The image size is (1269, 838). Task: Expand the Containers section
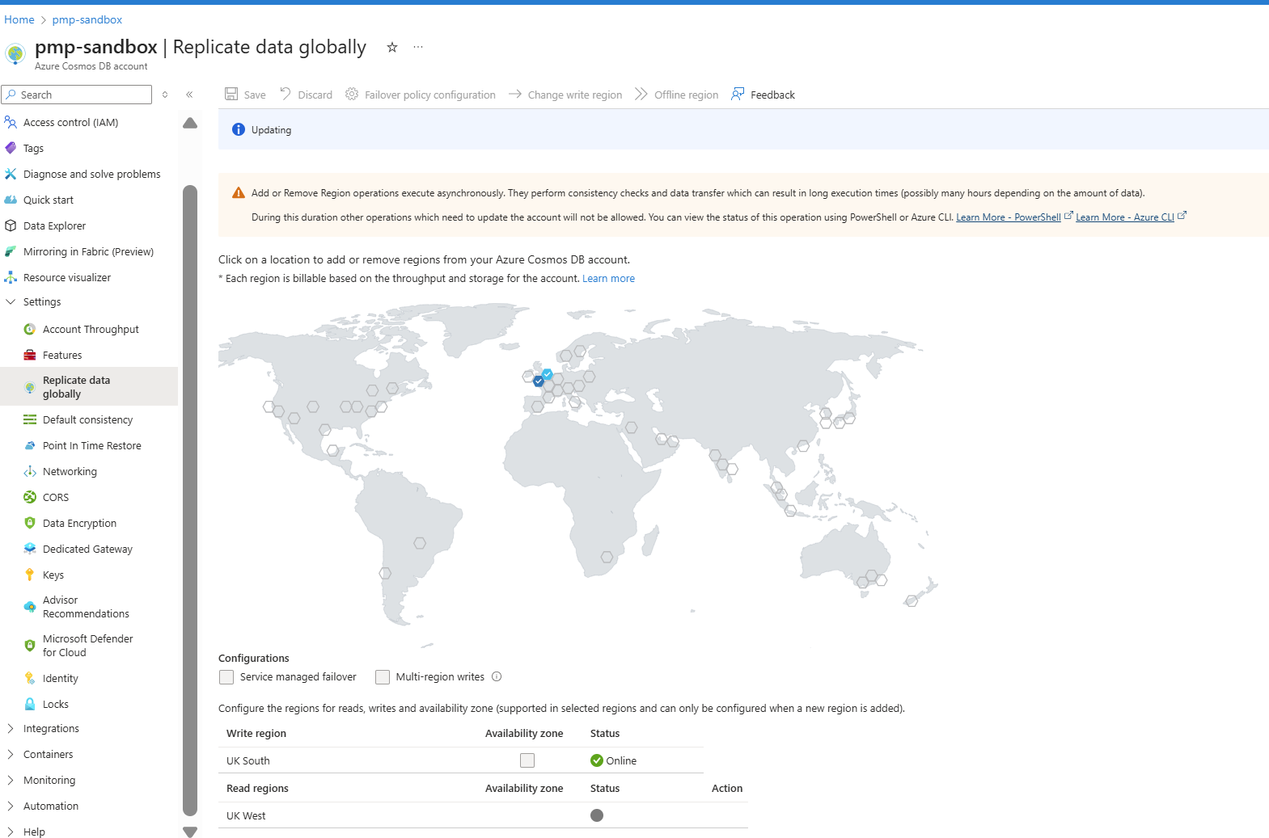pyautogui.click(x=11, y=754)
